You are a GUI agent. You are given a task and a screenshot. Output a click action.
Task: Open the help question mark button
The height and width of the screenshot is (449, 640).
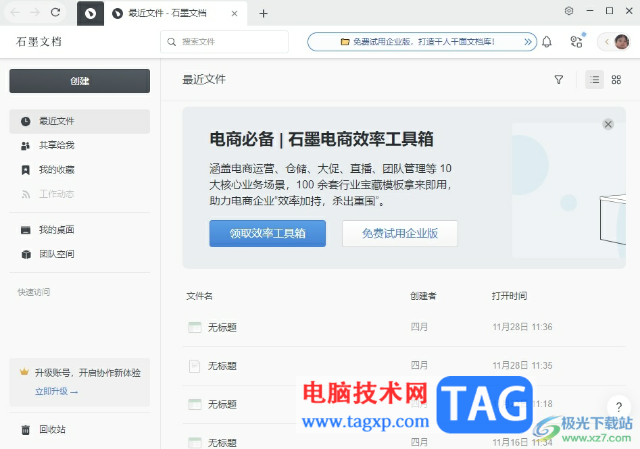619,407
